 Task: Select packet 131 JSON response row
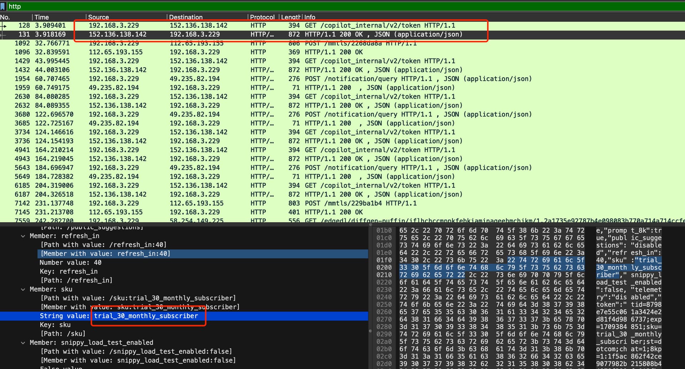[x=342, y=35]
